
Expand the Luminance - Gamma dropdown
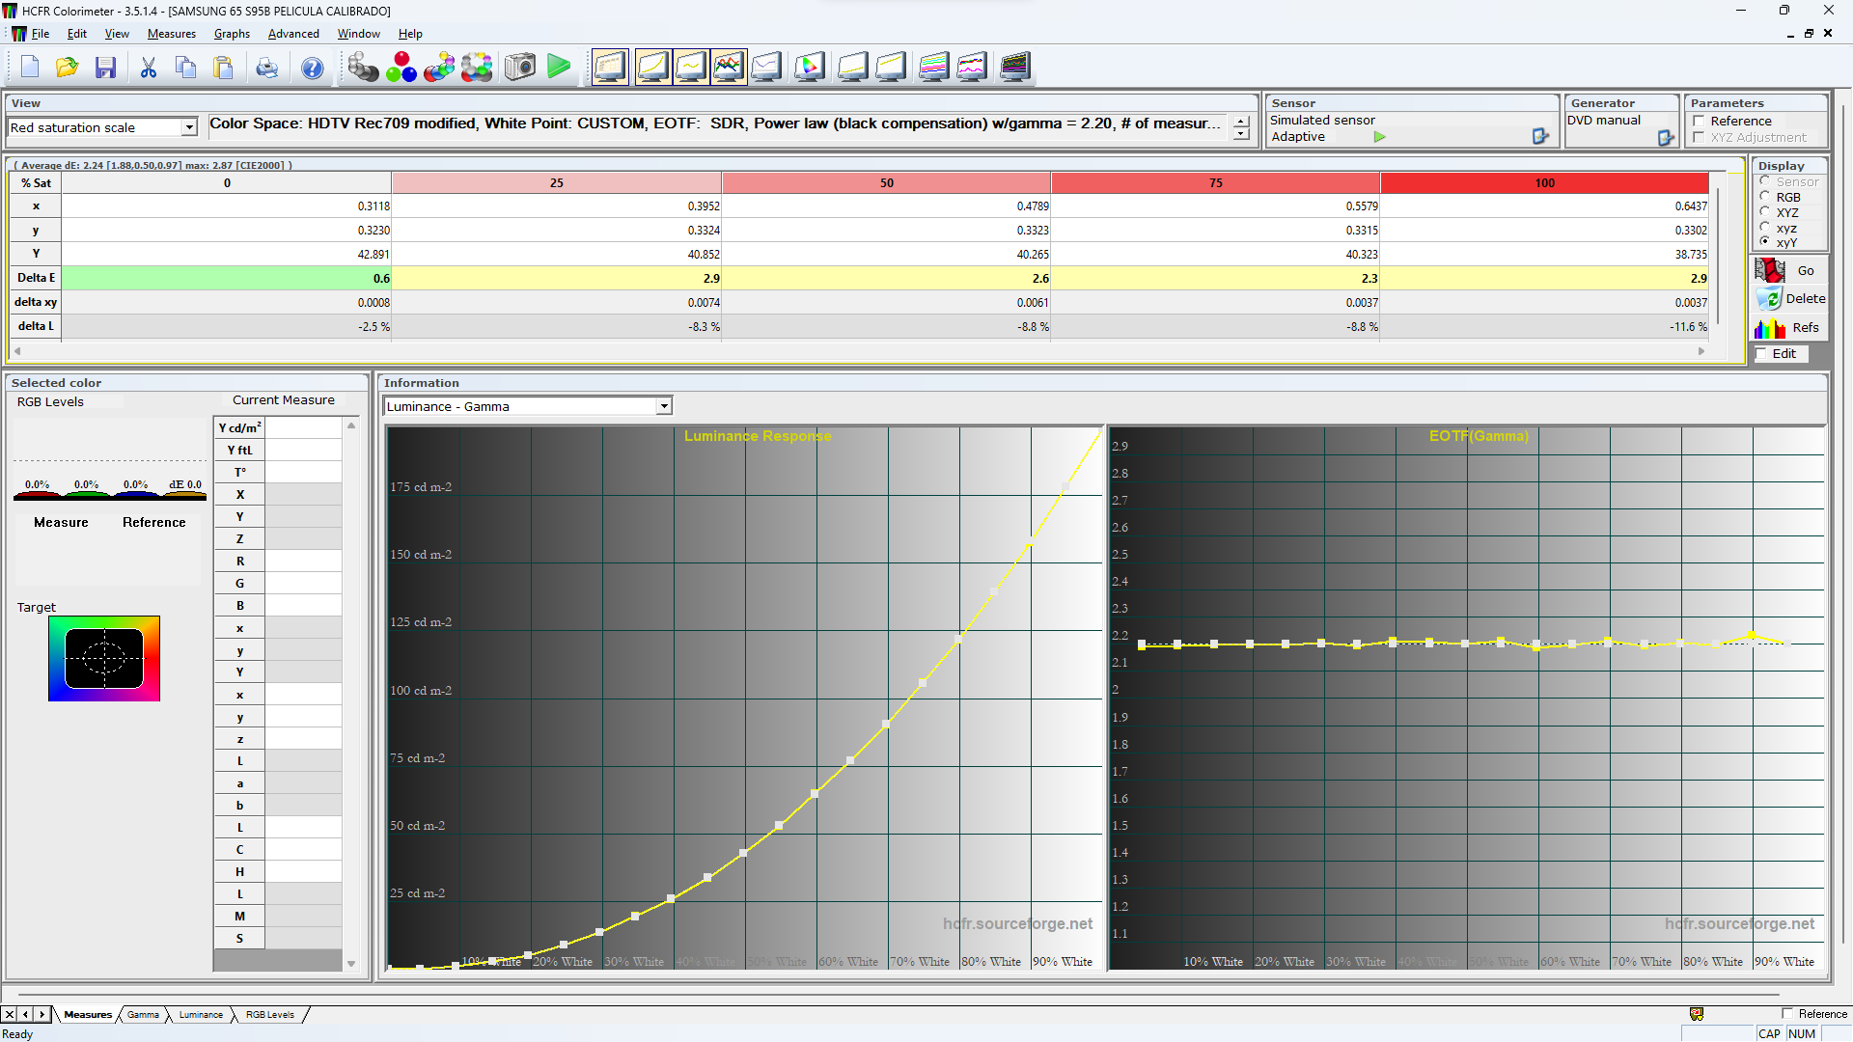click(664, 406)
